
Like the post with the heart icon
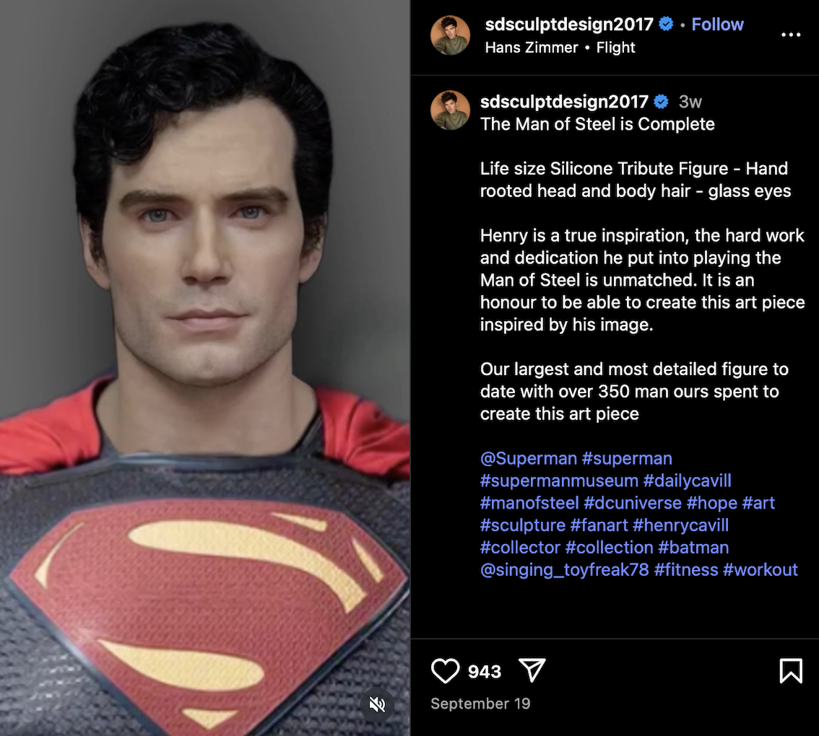click(x=445, y=671)
